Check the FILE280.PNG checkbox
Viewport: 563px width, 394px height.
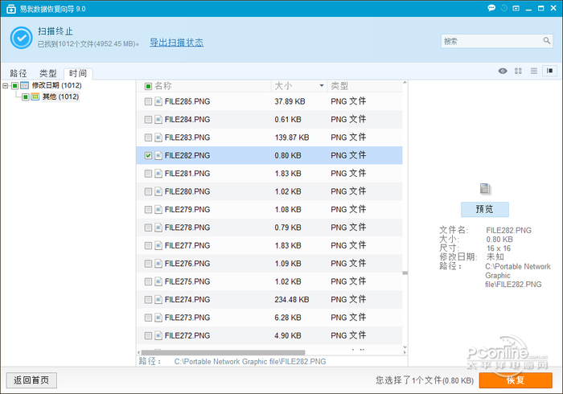click(148, 192)
